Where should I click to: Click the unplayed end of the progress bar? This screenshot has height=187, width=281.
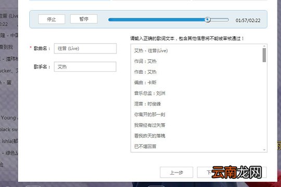(x=220, y=20)
